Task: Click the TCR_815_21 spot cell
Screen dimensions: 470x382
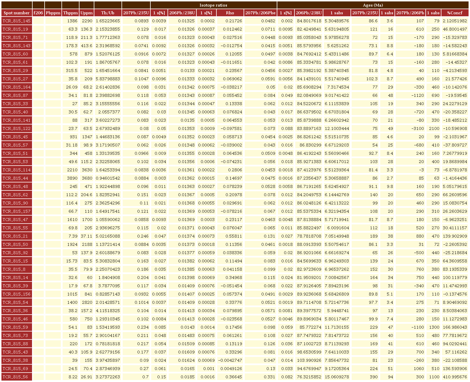Action: (17, 236)
